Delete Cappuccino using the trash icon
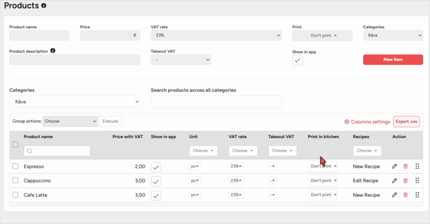The height and width of the screenshot is (224, 430). [x=405, y=181]
